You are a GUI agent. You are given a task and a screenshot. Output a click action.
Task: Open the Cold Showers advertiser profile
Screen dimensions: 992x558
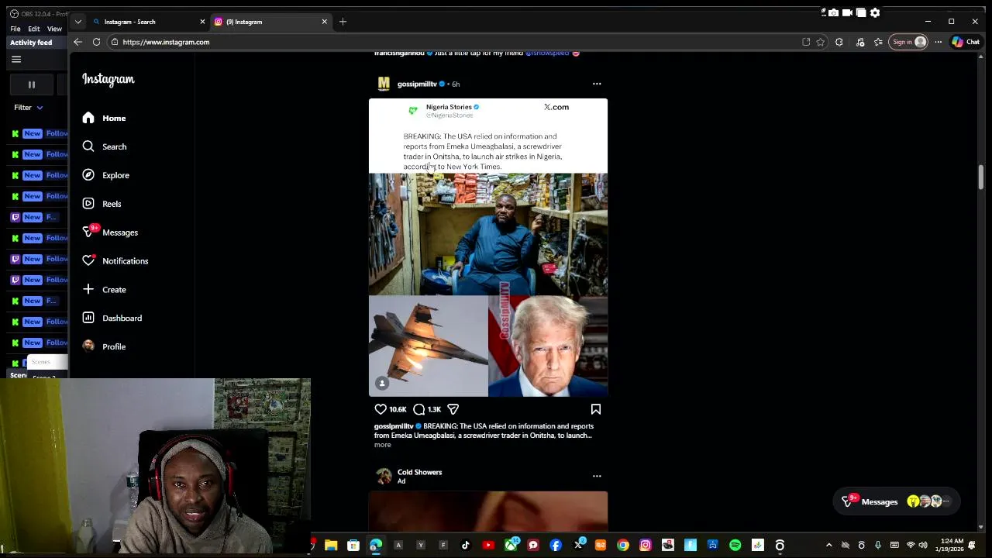coord(419,472)
